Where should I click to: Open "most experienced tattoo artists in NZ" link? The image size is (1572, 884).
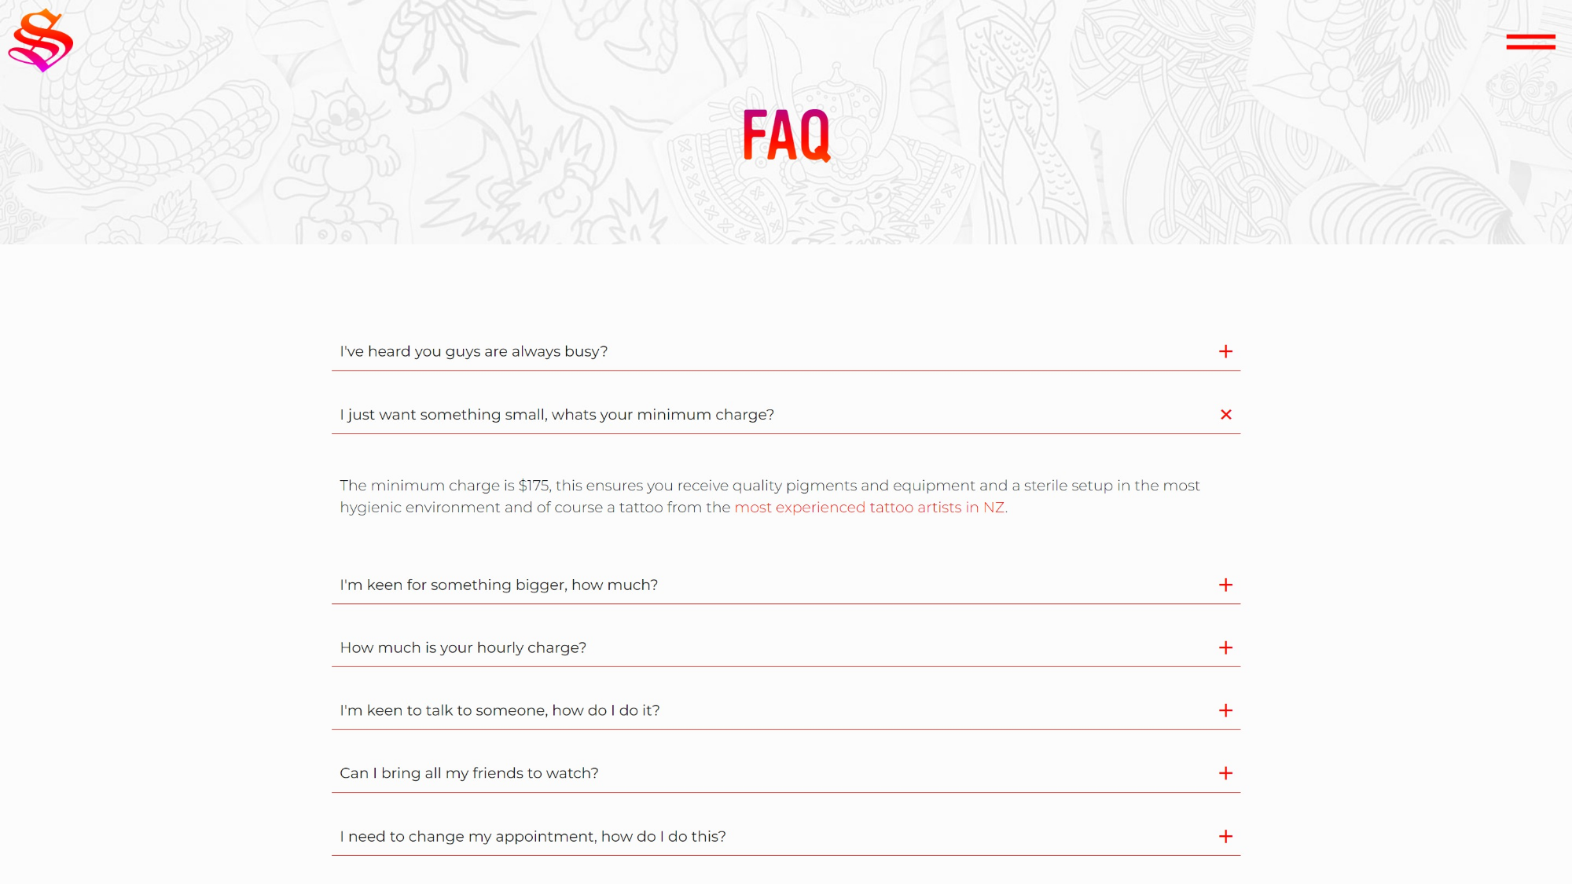pyautogui.click(x=869, y=508)
